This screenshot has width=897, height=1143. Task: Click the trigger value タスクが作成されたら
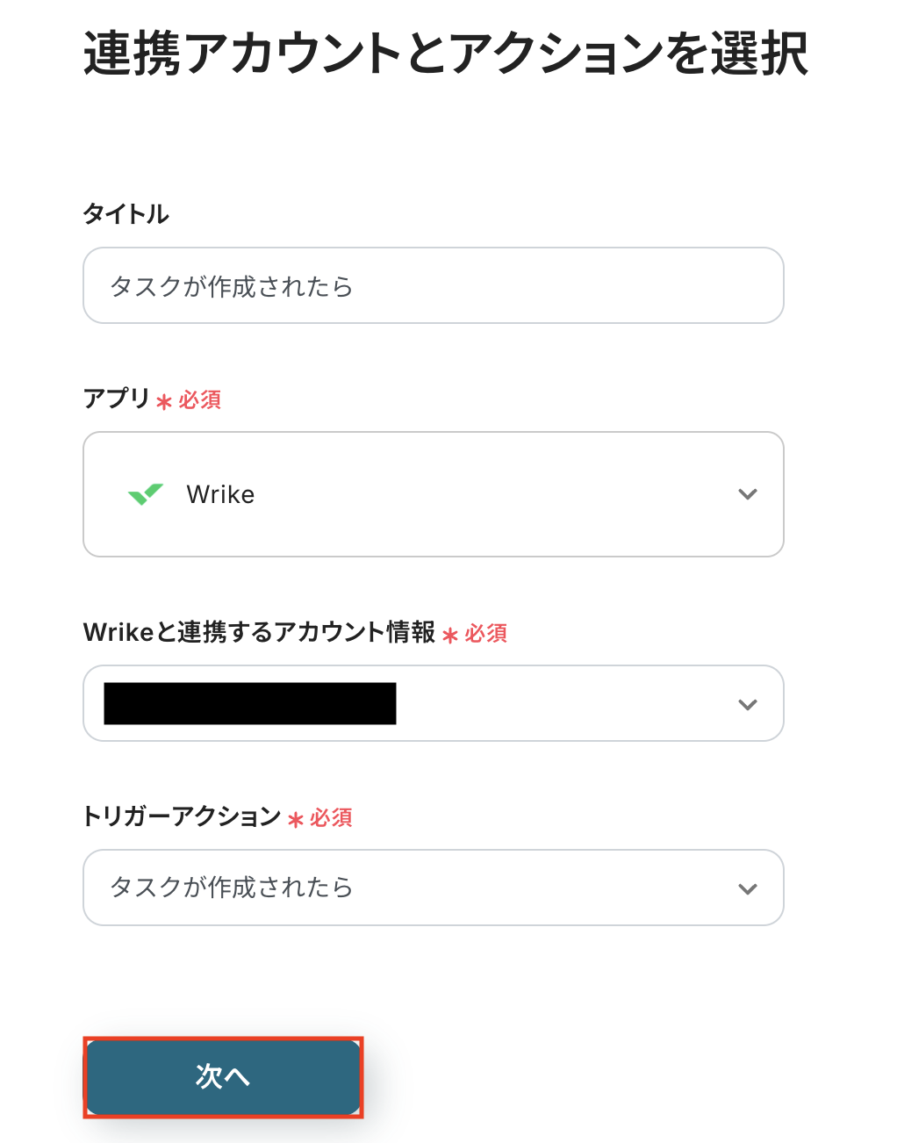[232, 888]
